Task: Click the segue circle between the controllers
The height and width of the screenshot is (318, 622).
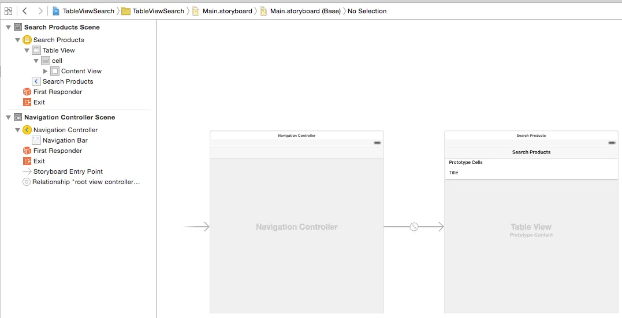Action: 414,227
